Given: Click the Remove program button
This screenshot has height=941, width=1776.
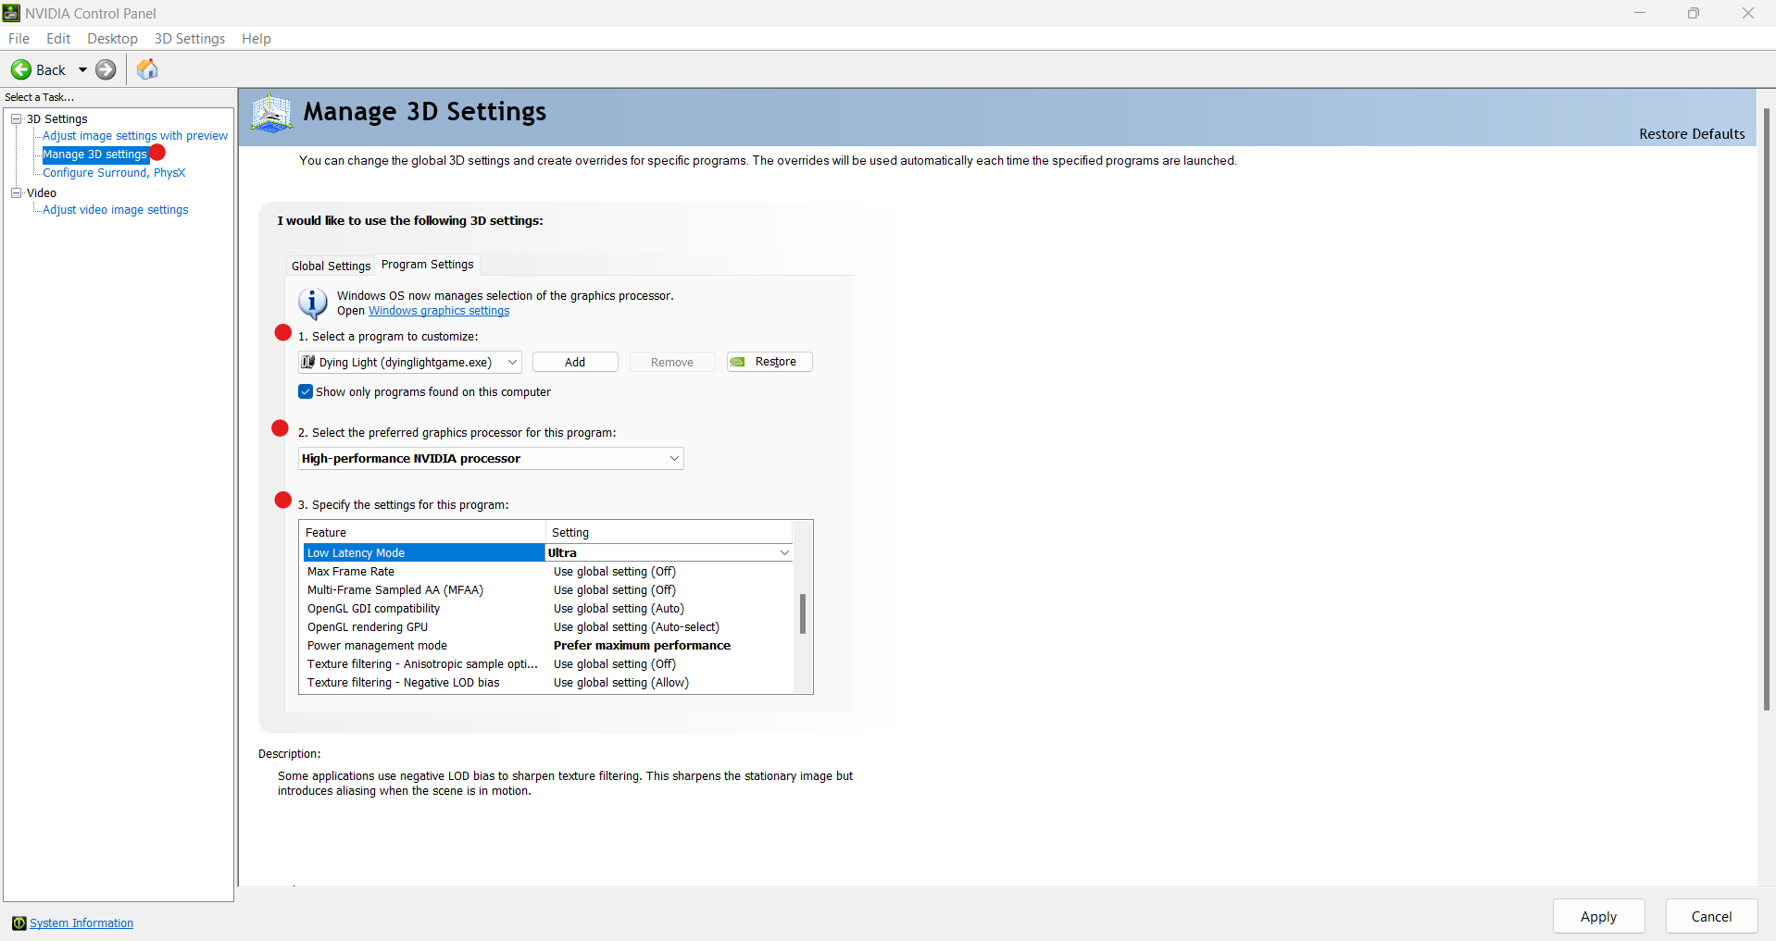Looking at the screenshot, I should click(672, 362).
